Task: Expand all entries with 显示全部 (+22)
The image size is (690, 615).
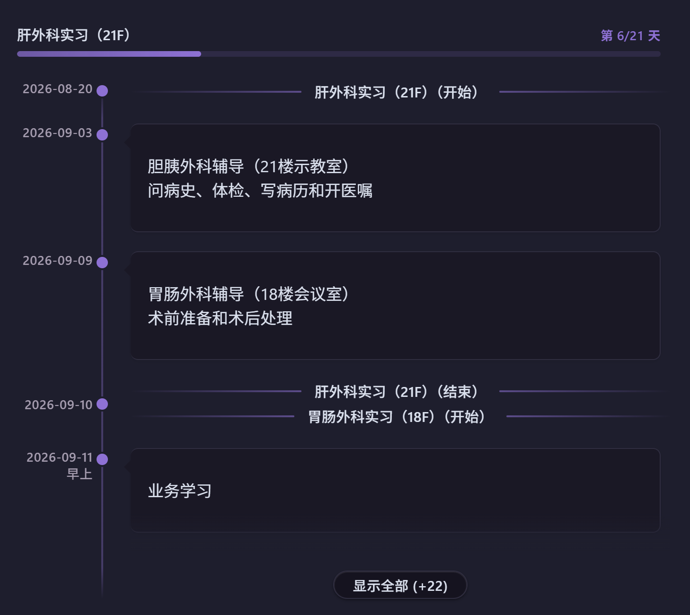Action: pyautogui.click(x=400, y=585)
